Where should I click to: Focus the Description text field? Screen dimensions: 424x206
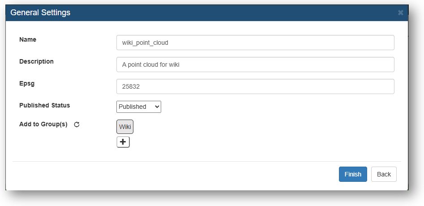coord(255,64)
